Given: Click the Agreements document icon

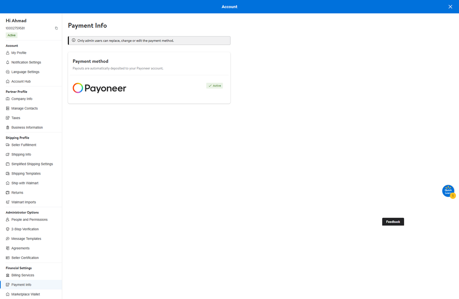Looking at the screenshot, I should pyautogui.click(x=8, y=248).
